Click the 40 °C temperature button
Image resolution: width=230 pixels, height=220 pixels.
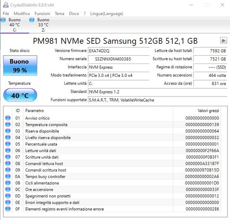(20, 95)
